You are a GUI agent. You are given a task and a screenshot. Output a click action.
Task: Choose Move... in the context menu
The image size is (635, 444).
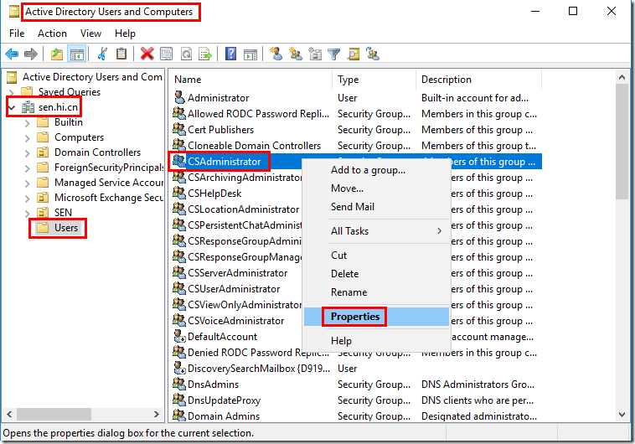tap(376, 188)
